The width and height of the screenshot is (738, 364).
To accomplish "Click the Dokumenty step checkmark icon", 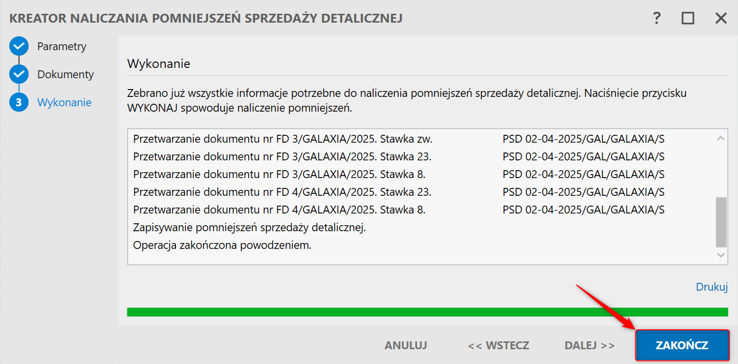I will 19,75.
